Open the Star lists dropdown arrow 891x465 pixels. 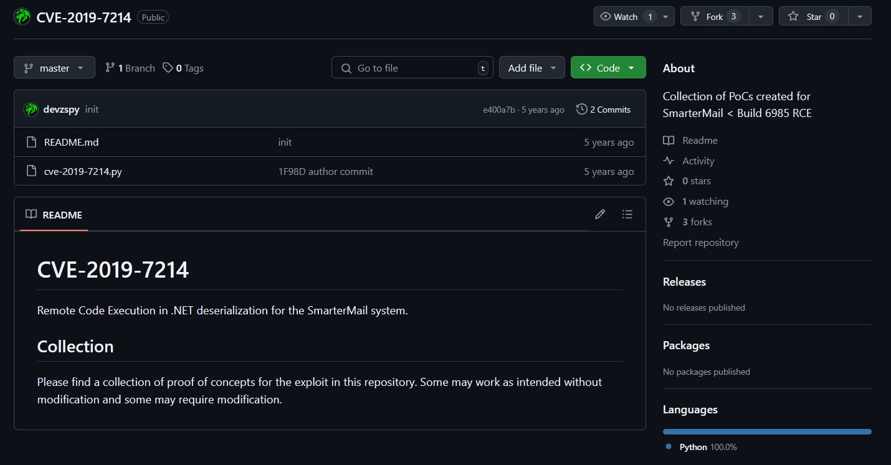tap(860, 16)
